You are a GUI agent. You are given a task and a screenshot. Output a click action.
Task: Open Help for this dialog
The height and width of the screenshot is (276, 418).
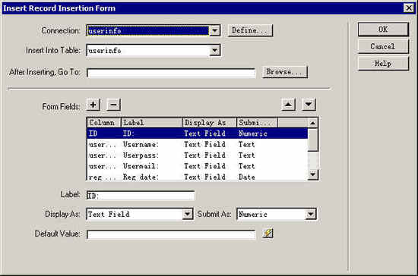[x=383, y=64]
